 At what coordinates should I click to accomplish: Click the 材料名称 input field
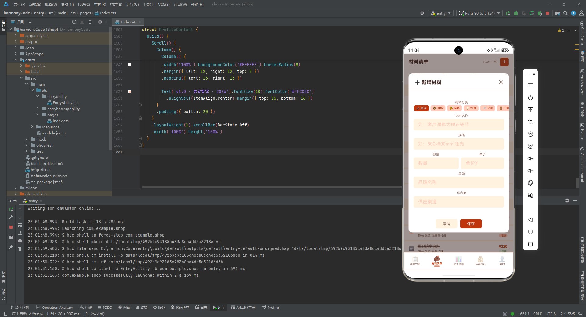pos(459,124)
